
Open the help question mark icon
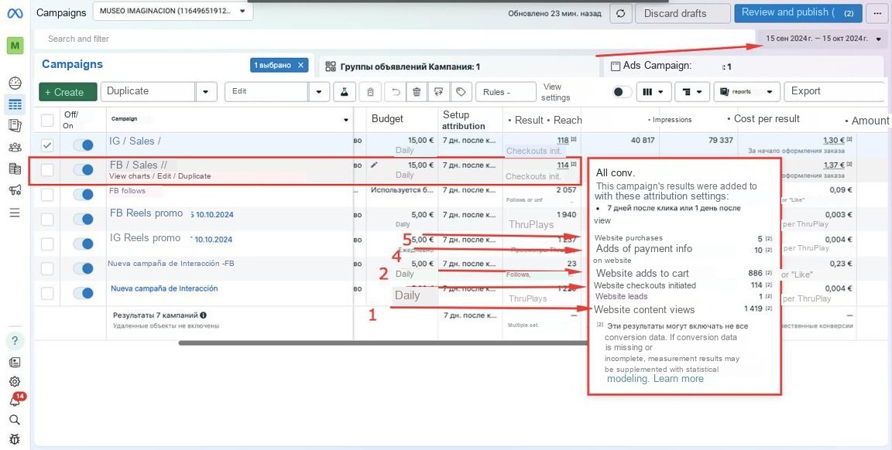pyautogui.click(x=15, y=341)
